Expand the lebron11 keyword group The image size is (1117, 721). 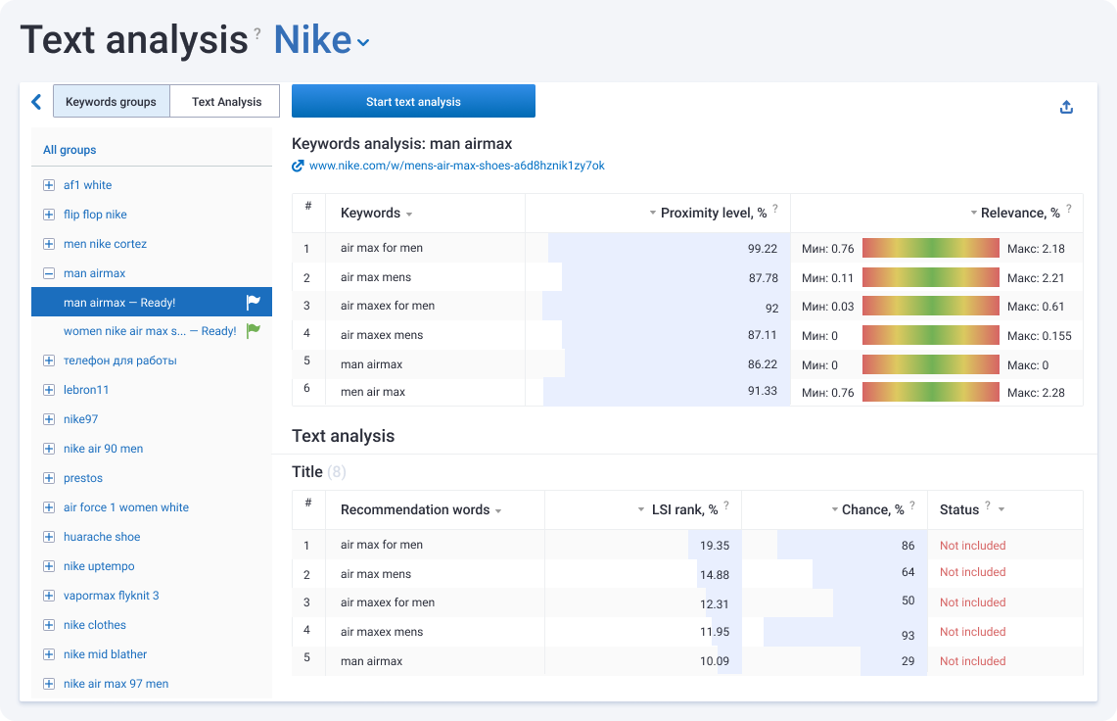click(x=49, y=390)
